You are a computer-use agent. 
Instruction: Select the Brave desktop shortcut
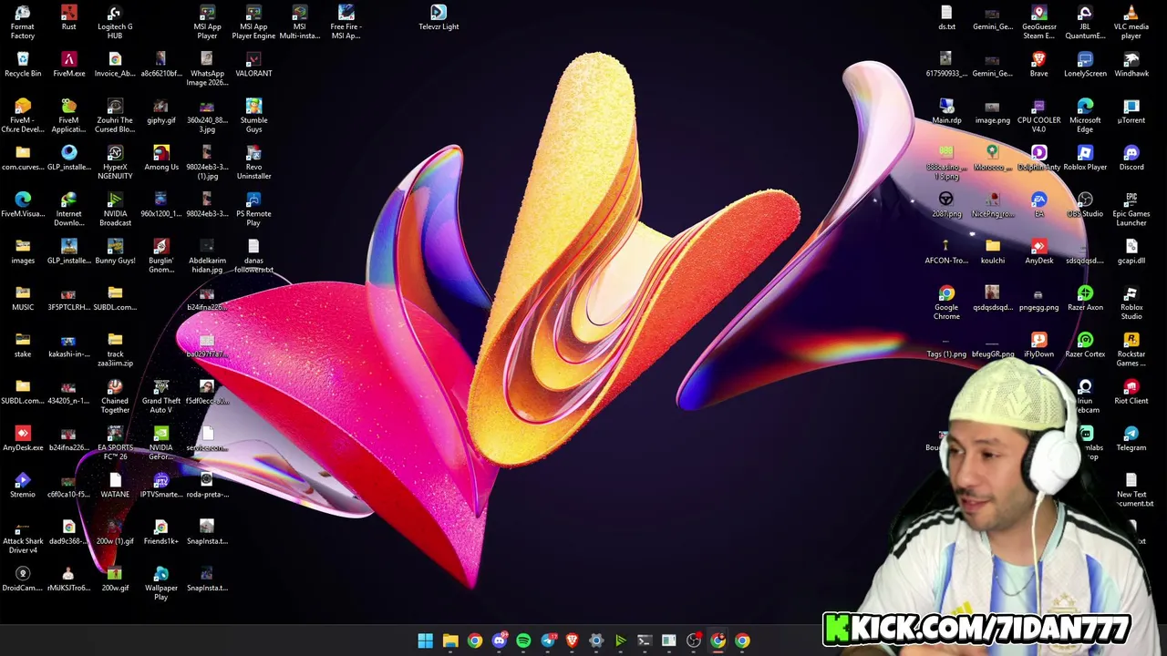click(x=1038, y=65)
